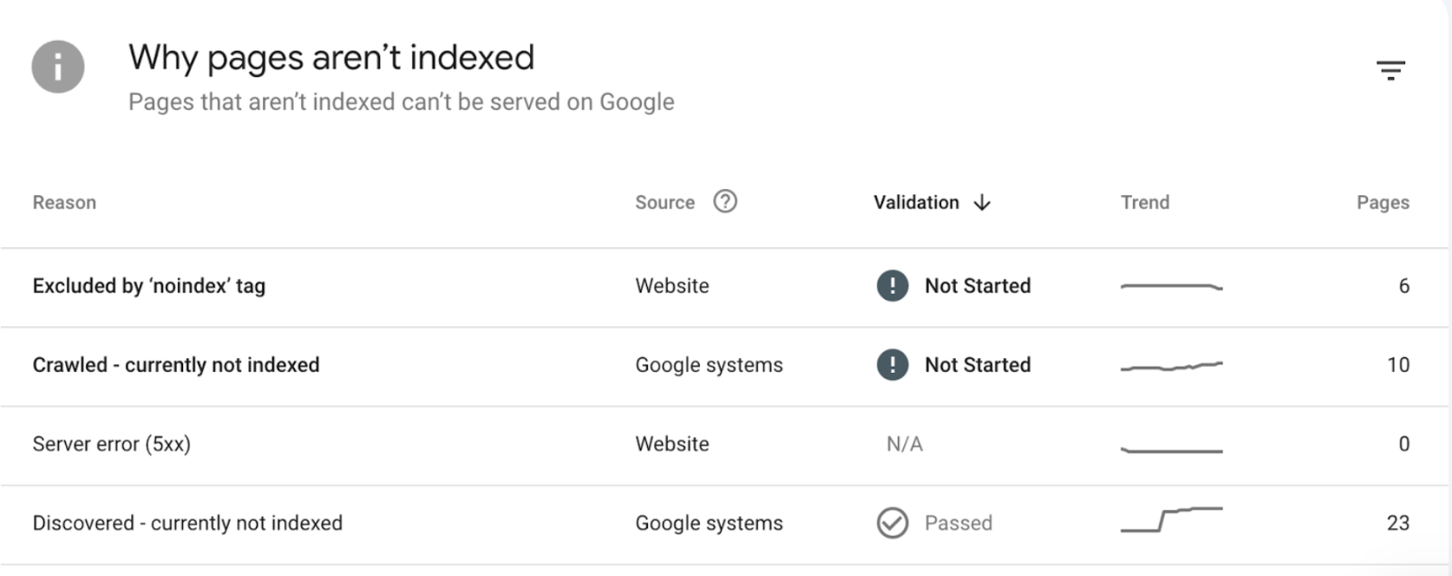Click the filter rows icon
The image size is (1452, 576).
[x=1390, y=70]
